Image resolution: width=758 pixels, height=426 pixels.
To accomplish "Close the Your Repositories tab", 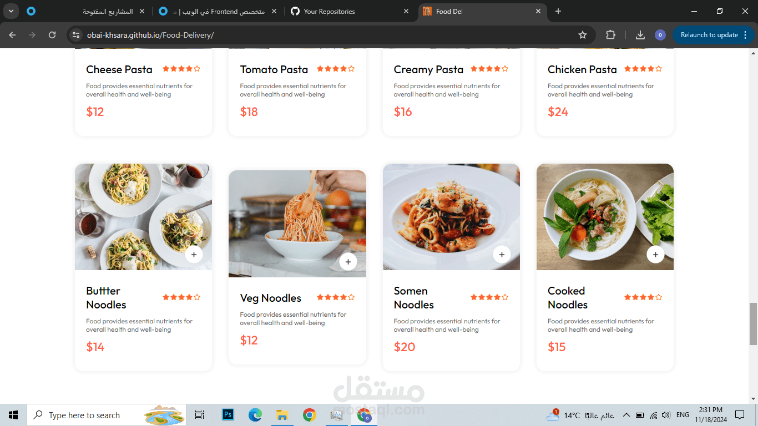I will tap(406, 11).
